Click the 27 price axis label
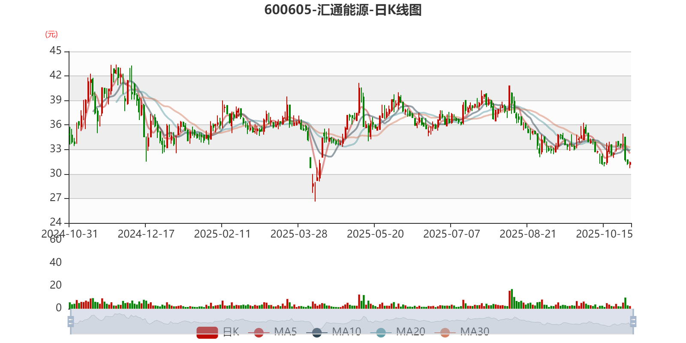The image size is (686, 343). pyautogui.click(x=56, y=198)
